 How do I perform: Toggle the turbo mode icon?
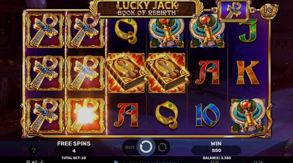(41, 162)
